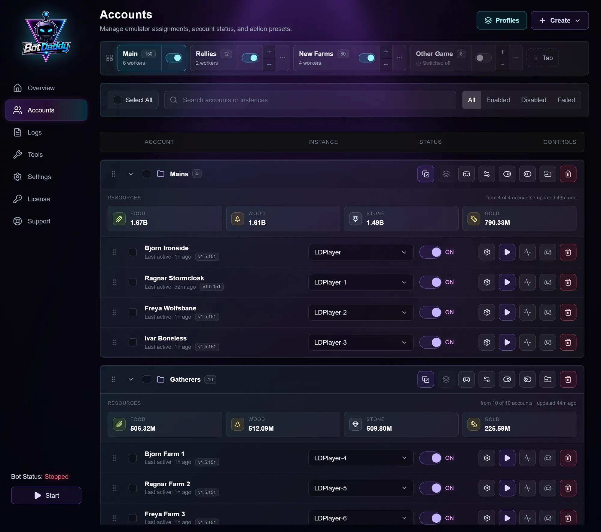
Task: Check the Select All checkbox
Action: pos(118,100)
